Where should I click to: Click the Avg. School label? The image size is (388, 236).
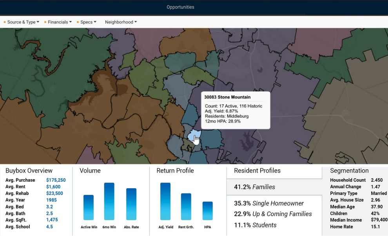click(18, 227)
